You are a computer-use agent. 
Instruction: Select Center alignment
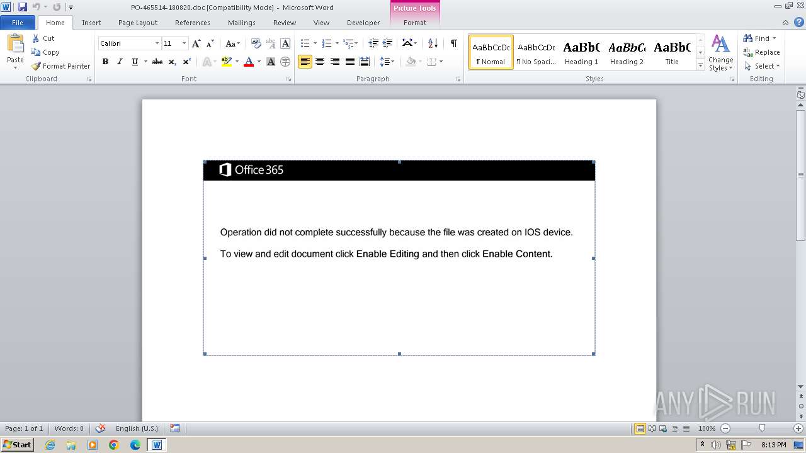[x=320, y=62]
